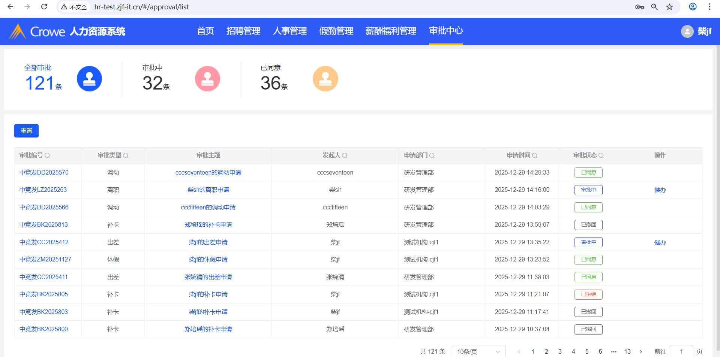Click the orange 已同意 stamp icon
The height and width of the screenshot is (357, 720).
[x=325, y=79]
